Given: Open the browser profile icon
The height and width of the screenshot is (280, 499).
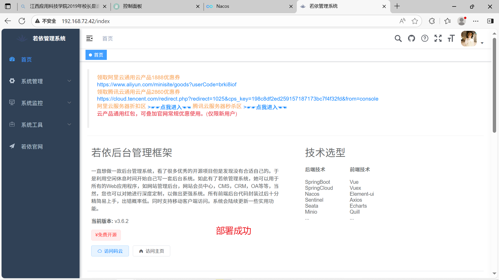Looking at the screenshot, I should 462,21.
